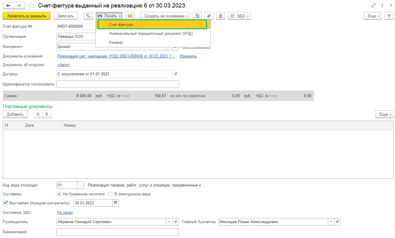Go forward using the right arrow

pos(19,6)
